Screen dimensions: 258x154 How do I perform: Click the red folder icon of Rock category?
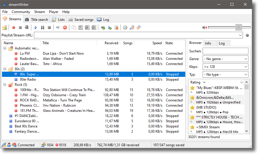[x=11, y=85]
